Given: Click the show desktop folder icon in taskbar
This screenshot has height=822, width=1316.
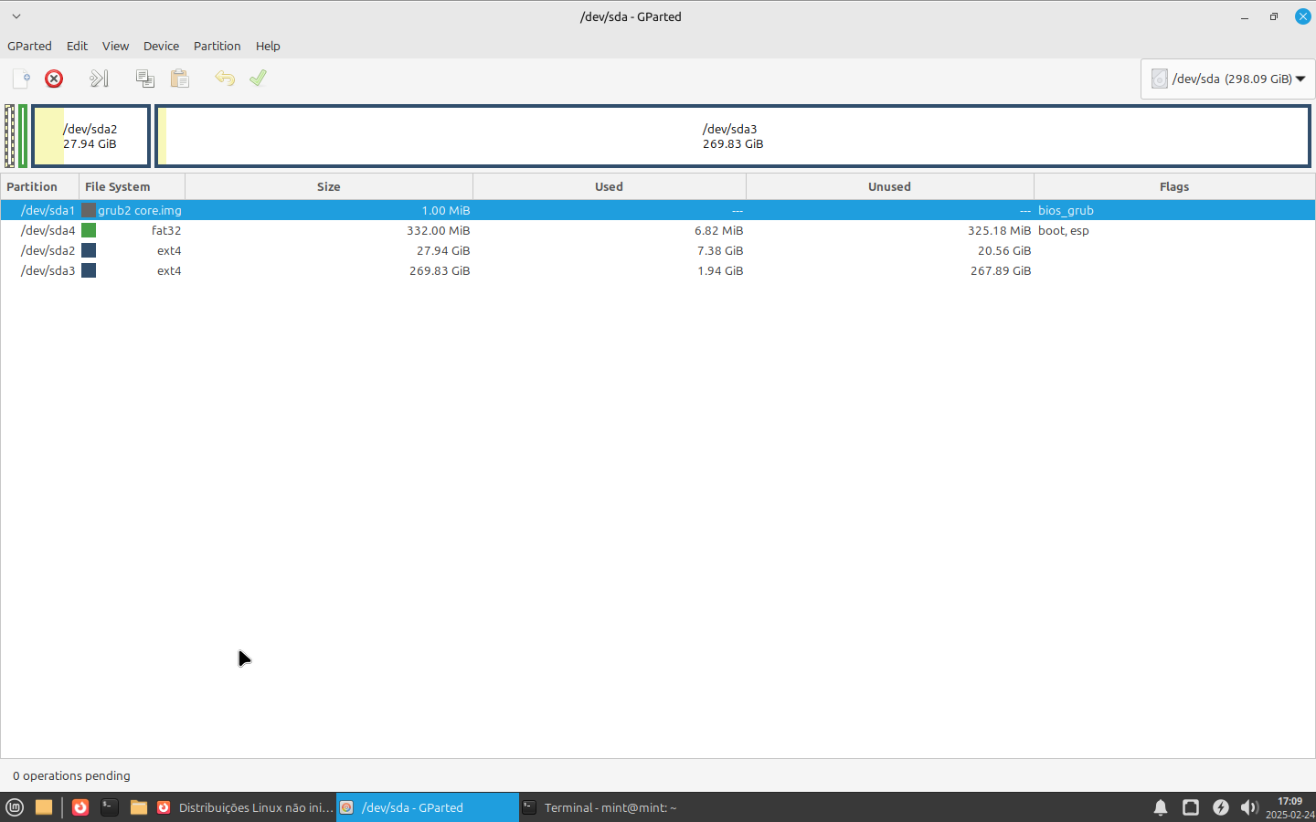Looking at the screenshot, I should (x=44, y=807).
